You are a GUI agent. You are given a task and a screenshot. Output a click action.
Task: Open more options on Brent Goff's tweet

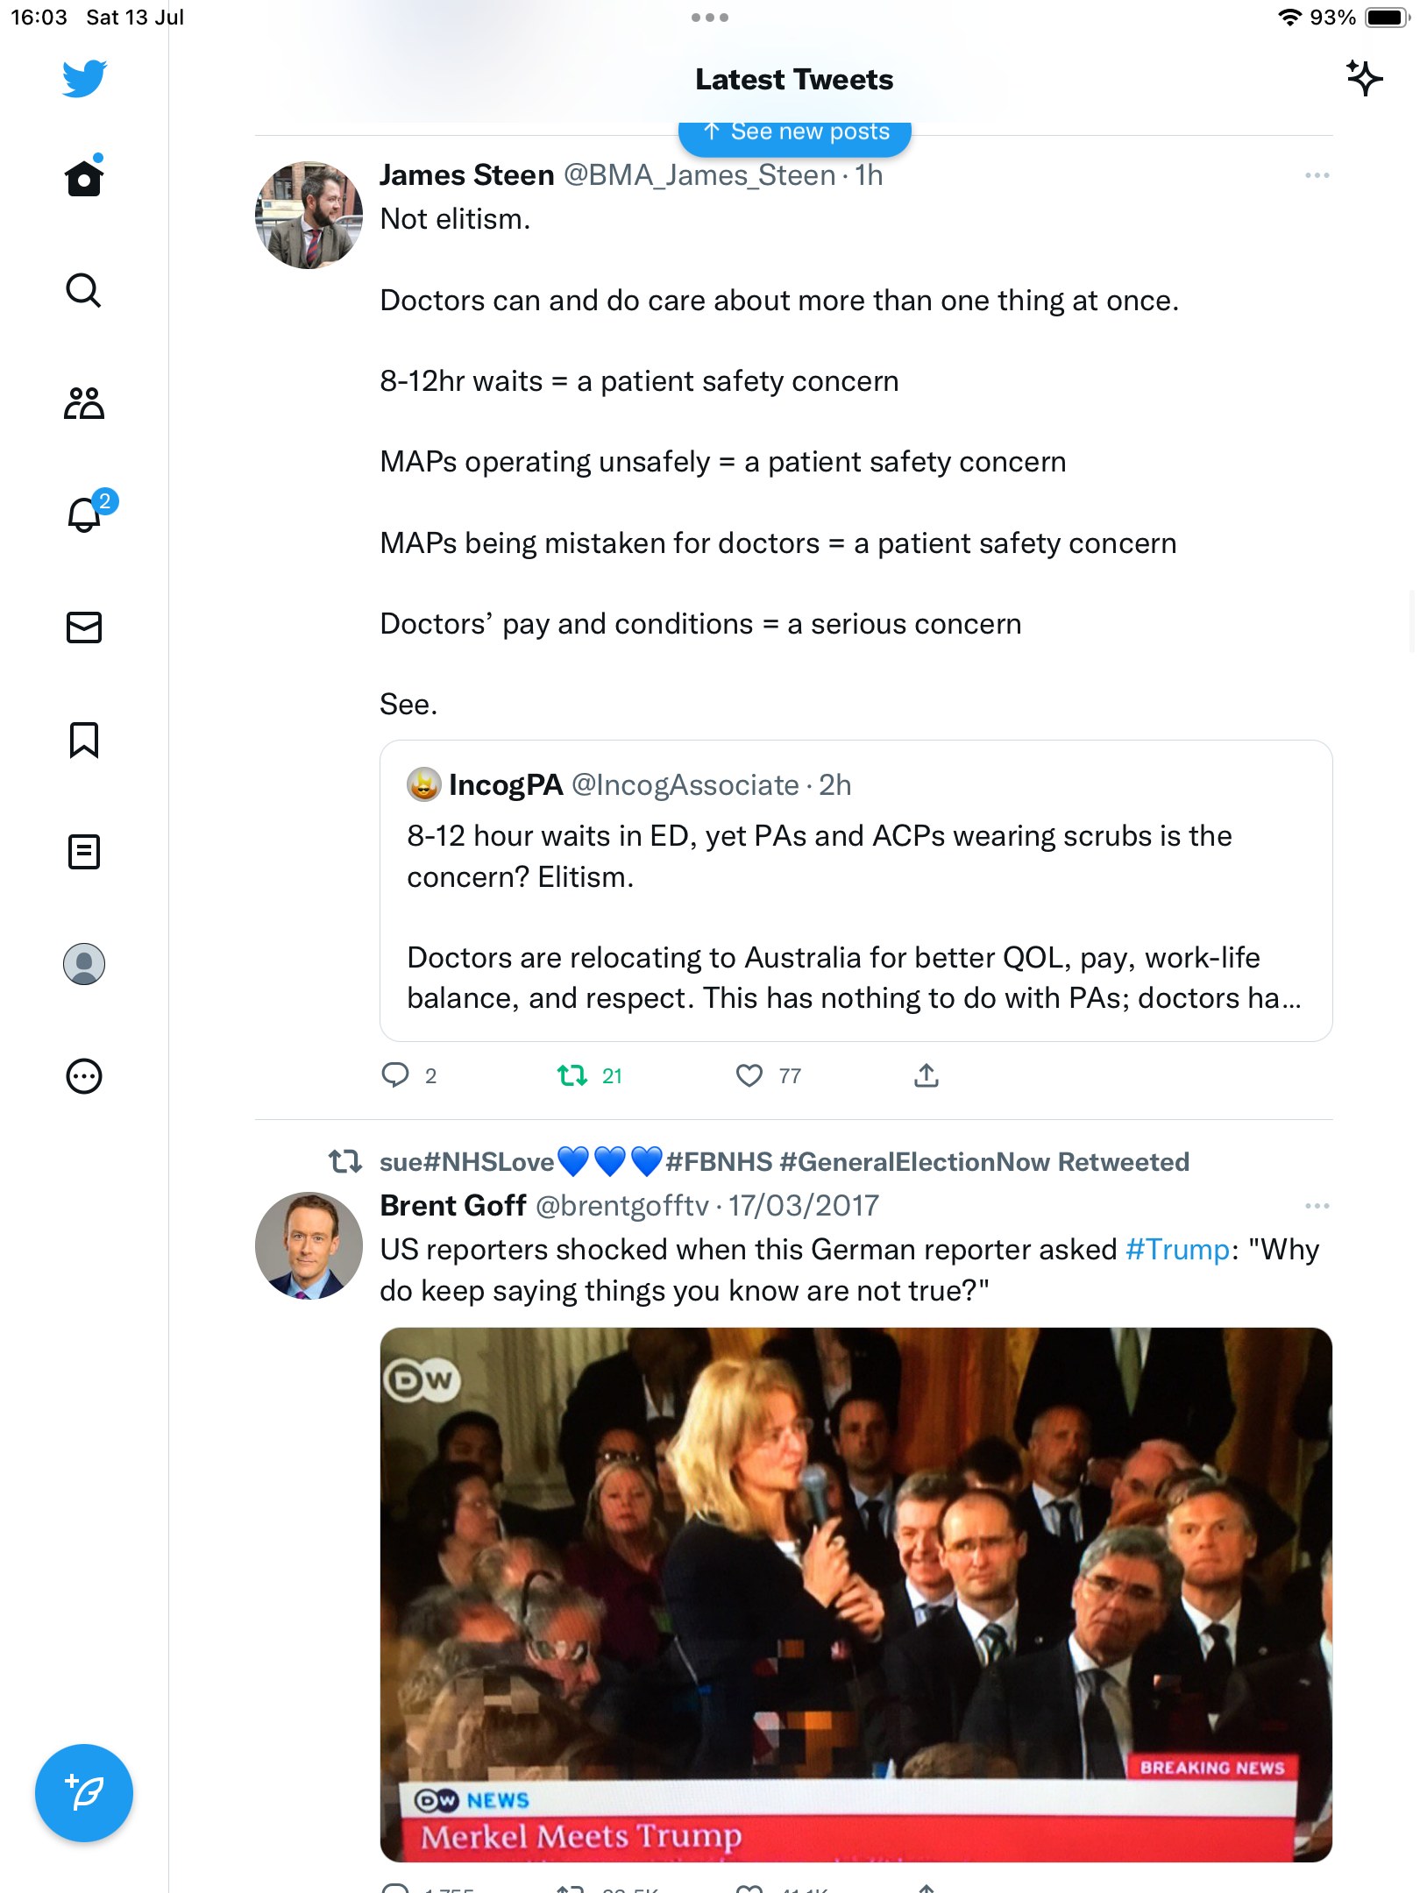point(1317,1207)
